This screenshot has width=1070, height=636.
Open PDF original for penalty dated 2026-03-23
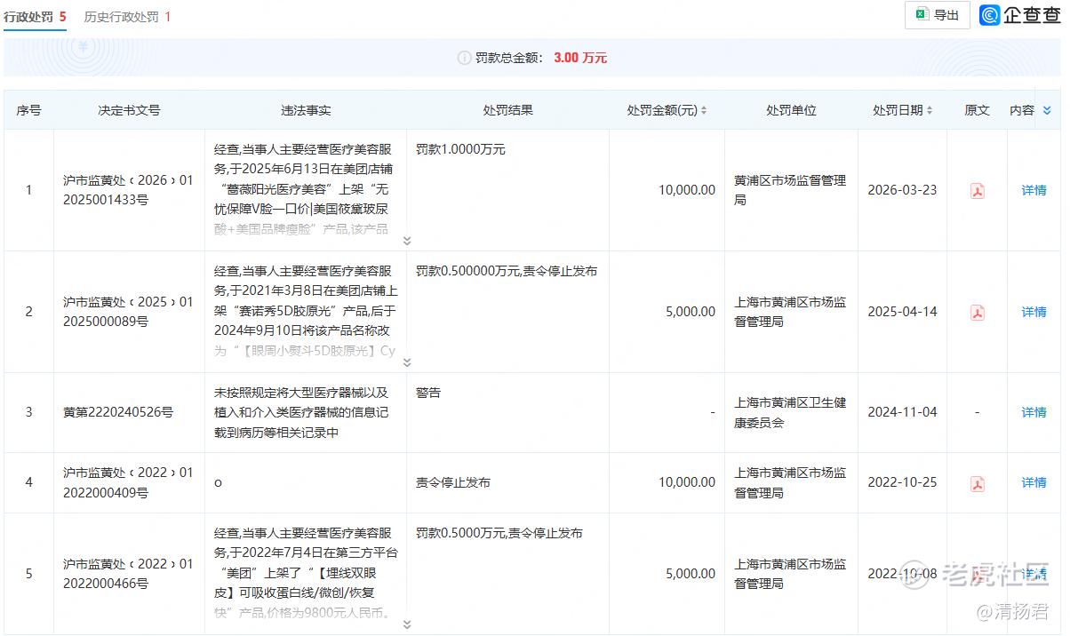[x=978, y=191]
